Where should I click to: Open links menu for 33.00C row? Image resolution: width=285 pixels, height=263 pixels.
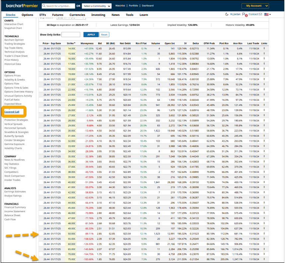pyautogui.click(x=264, y=146)
